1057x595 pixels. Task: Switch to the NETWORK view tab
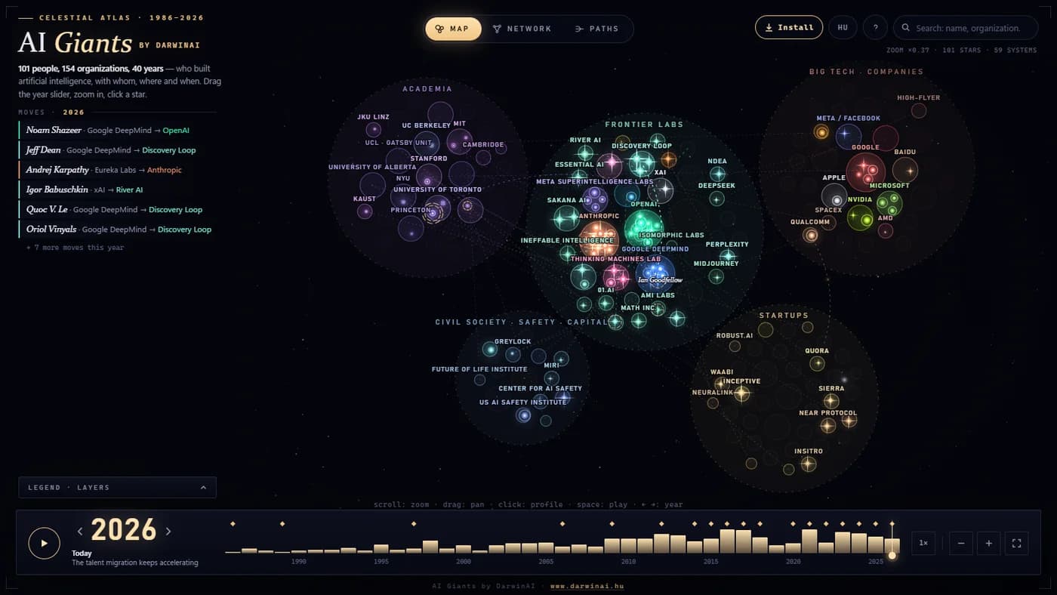(522, 29)
